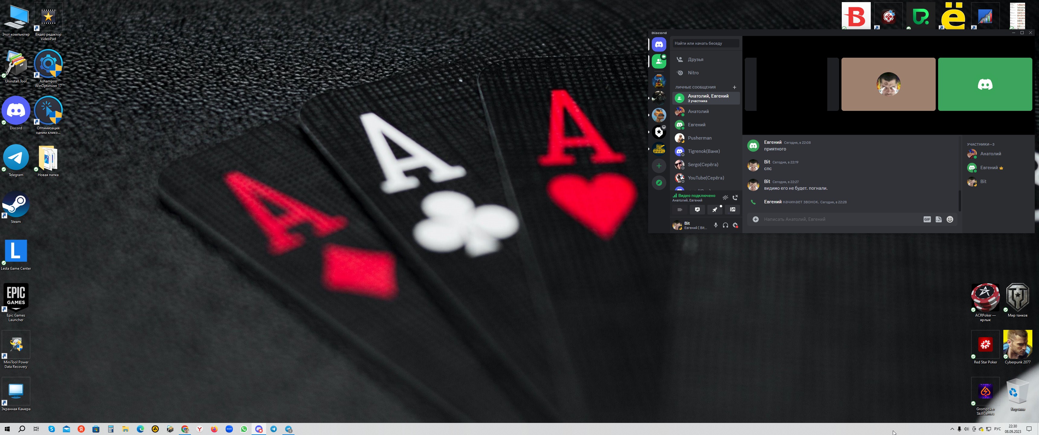Create new DM with plus icon
The width and height of the screenshot is (1039, 435).
tap(734, 87)
